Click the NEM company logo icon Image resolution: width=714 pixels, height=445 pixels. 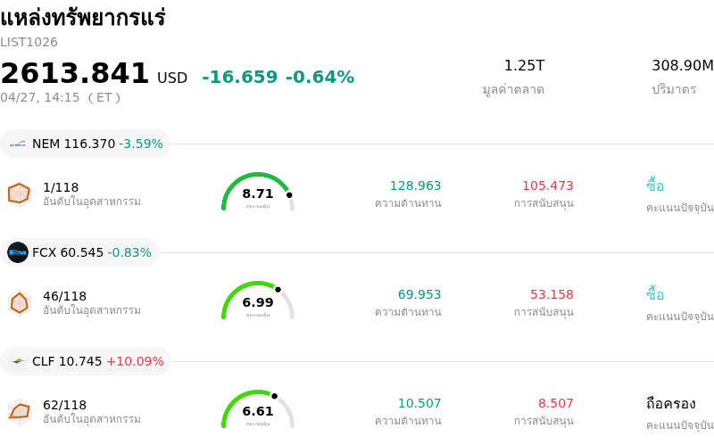pyautogui.click(x=18, y=144)
